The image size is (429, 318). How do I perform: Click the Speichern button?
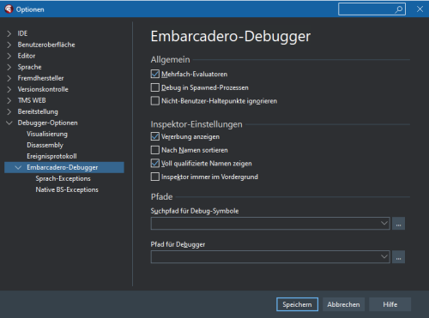click(x=297, y=304)
